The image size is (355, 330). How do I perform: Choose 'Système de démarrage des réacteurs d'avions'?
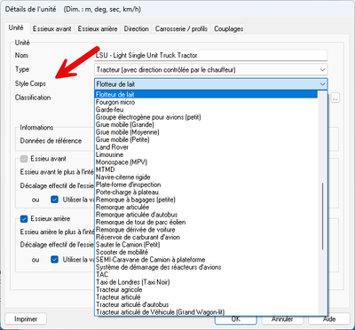206,267
